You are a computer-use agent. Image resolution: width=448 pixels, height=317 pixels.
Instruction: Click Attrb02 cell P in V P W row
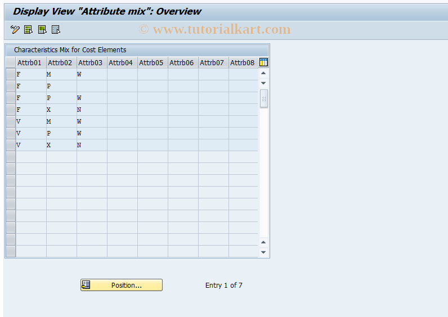[61, 133]
